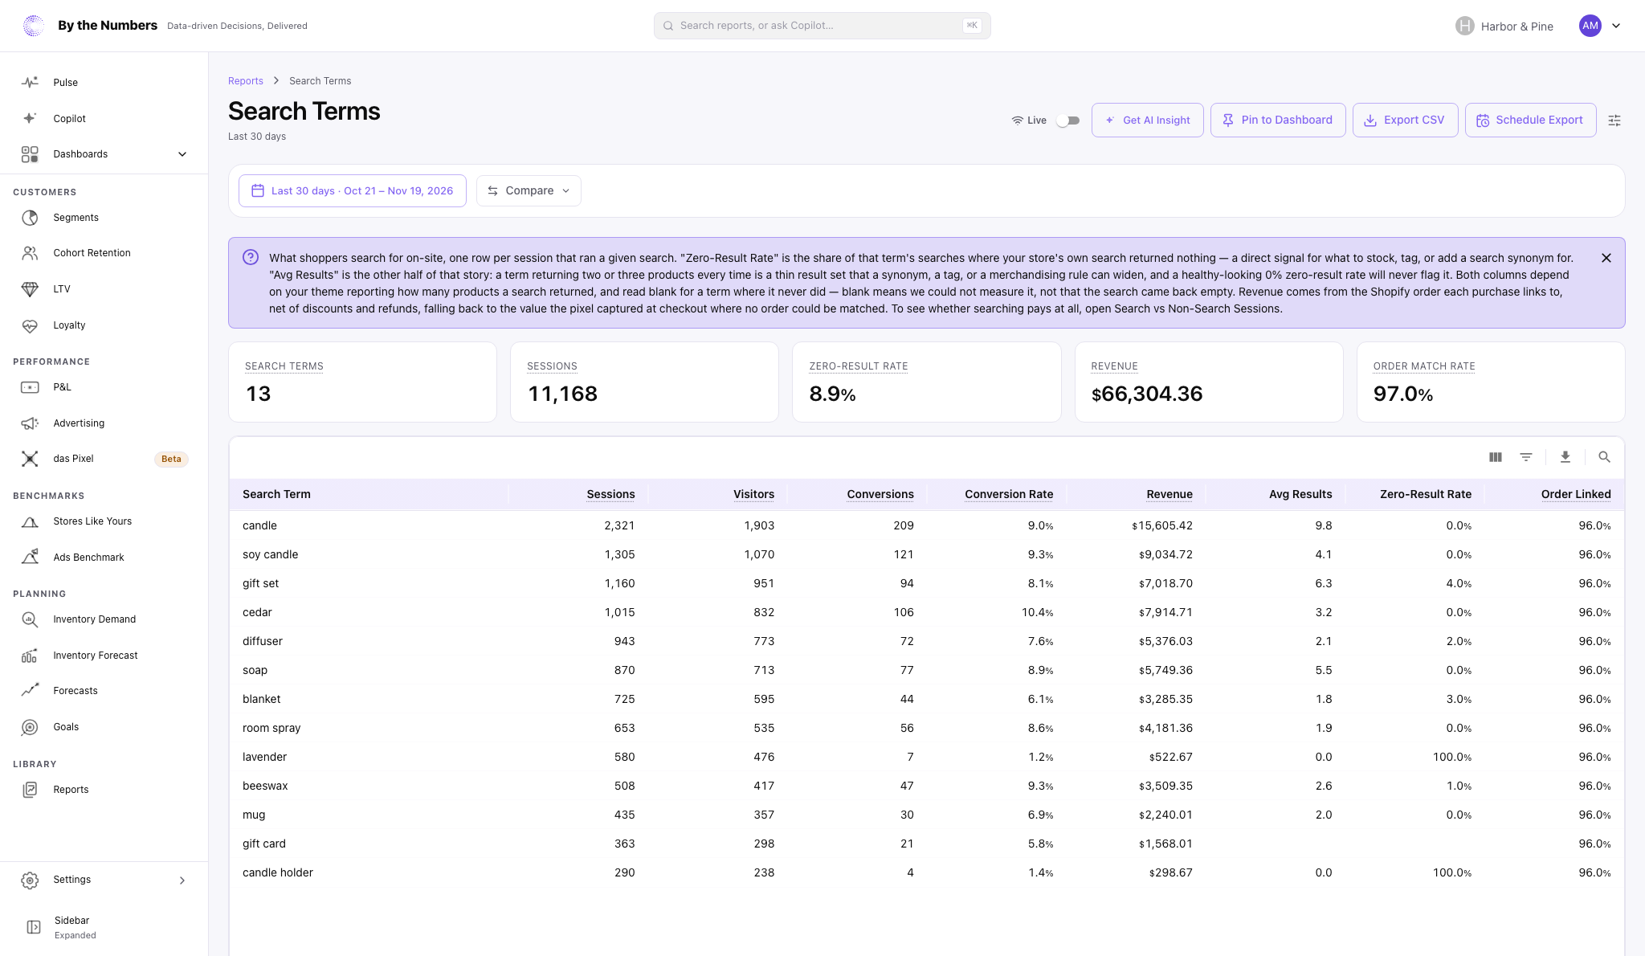
Task: Open Copilot in the sidebar
Action: (x=104, y=118)
